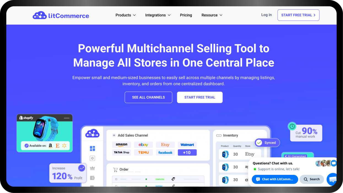Screen dimensions: 343x193
Task: Expand the Resource dropdown menu
Action: 212,15
